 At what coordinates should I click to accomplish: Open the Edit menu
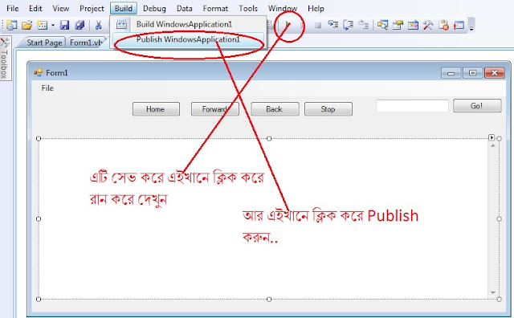click(x=35, y=9)
